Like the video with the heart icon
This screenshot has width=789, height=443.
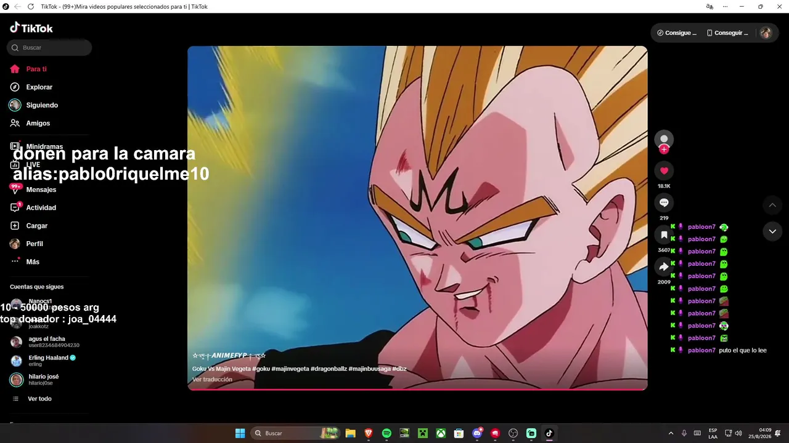tap(664, 170)
